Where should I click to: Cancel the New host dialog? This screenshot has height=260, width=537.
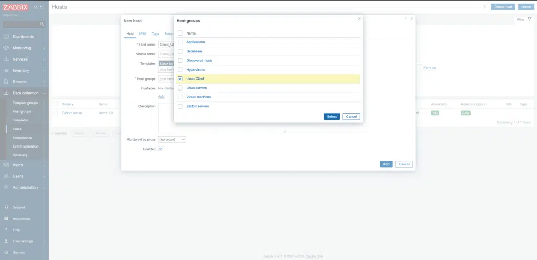coord(404,164)
